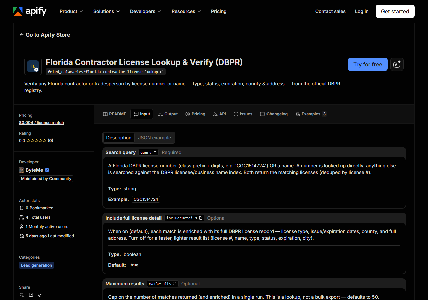Switch to the JSON example view
The height and width of the screenshot is (300, 428).
click(x=154, y=138)
